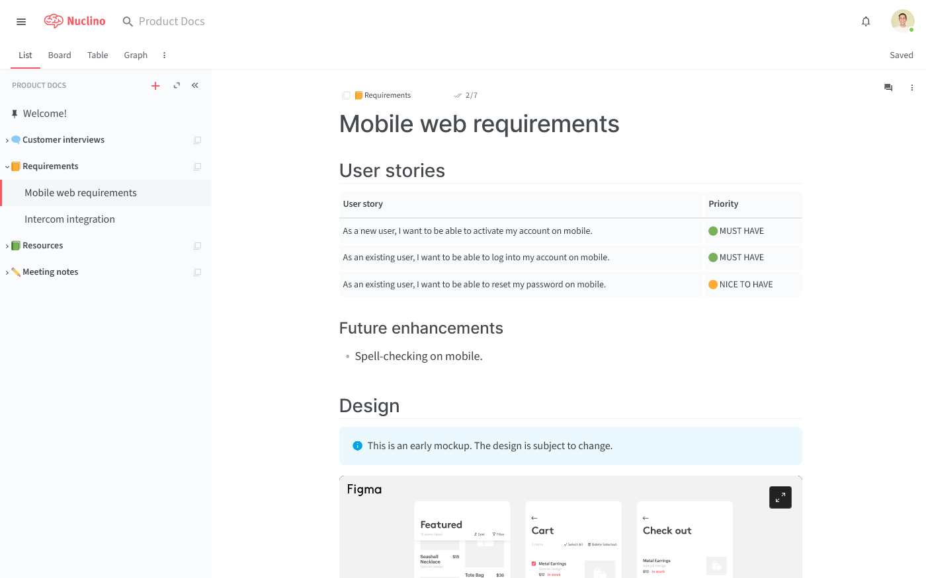Open the extra views ellipsis next to Graph

point(164,55)
